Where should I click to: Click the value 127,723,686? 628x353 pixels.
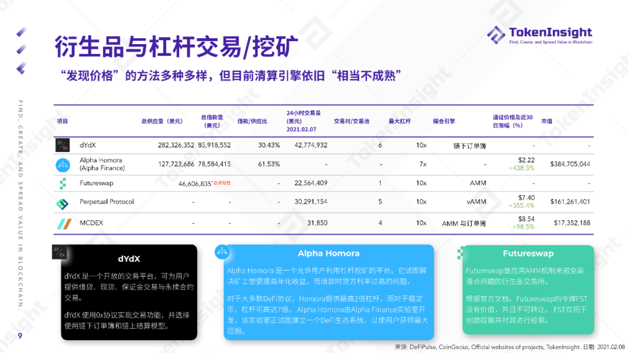[x=176, y=164]
